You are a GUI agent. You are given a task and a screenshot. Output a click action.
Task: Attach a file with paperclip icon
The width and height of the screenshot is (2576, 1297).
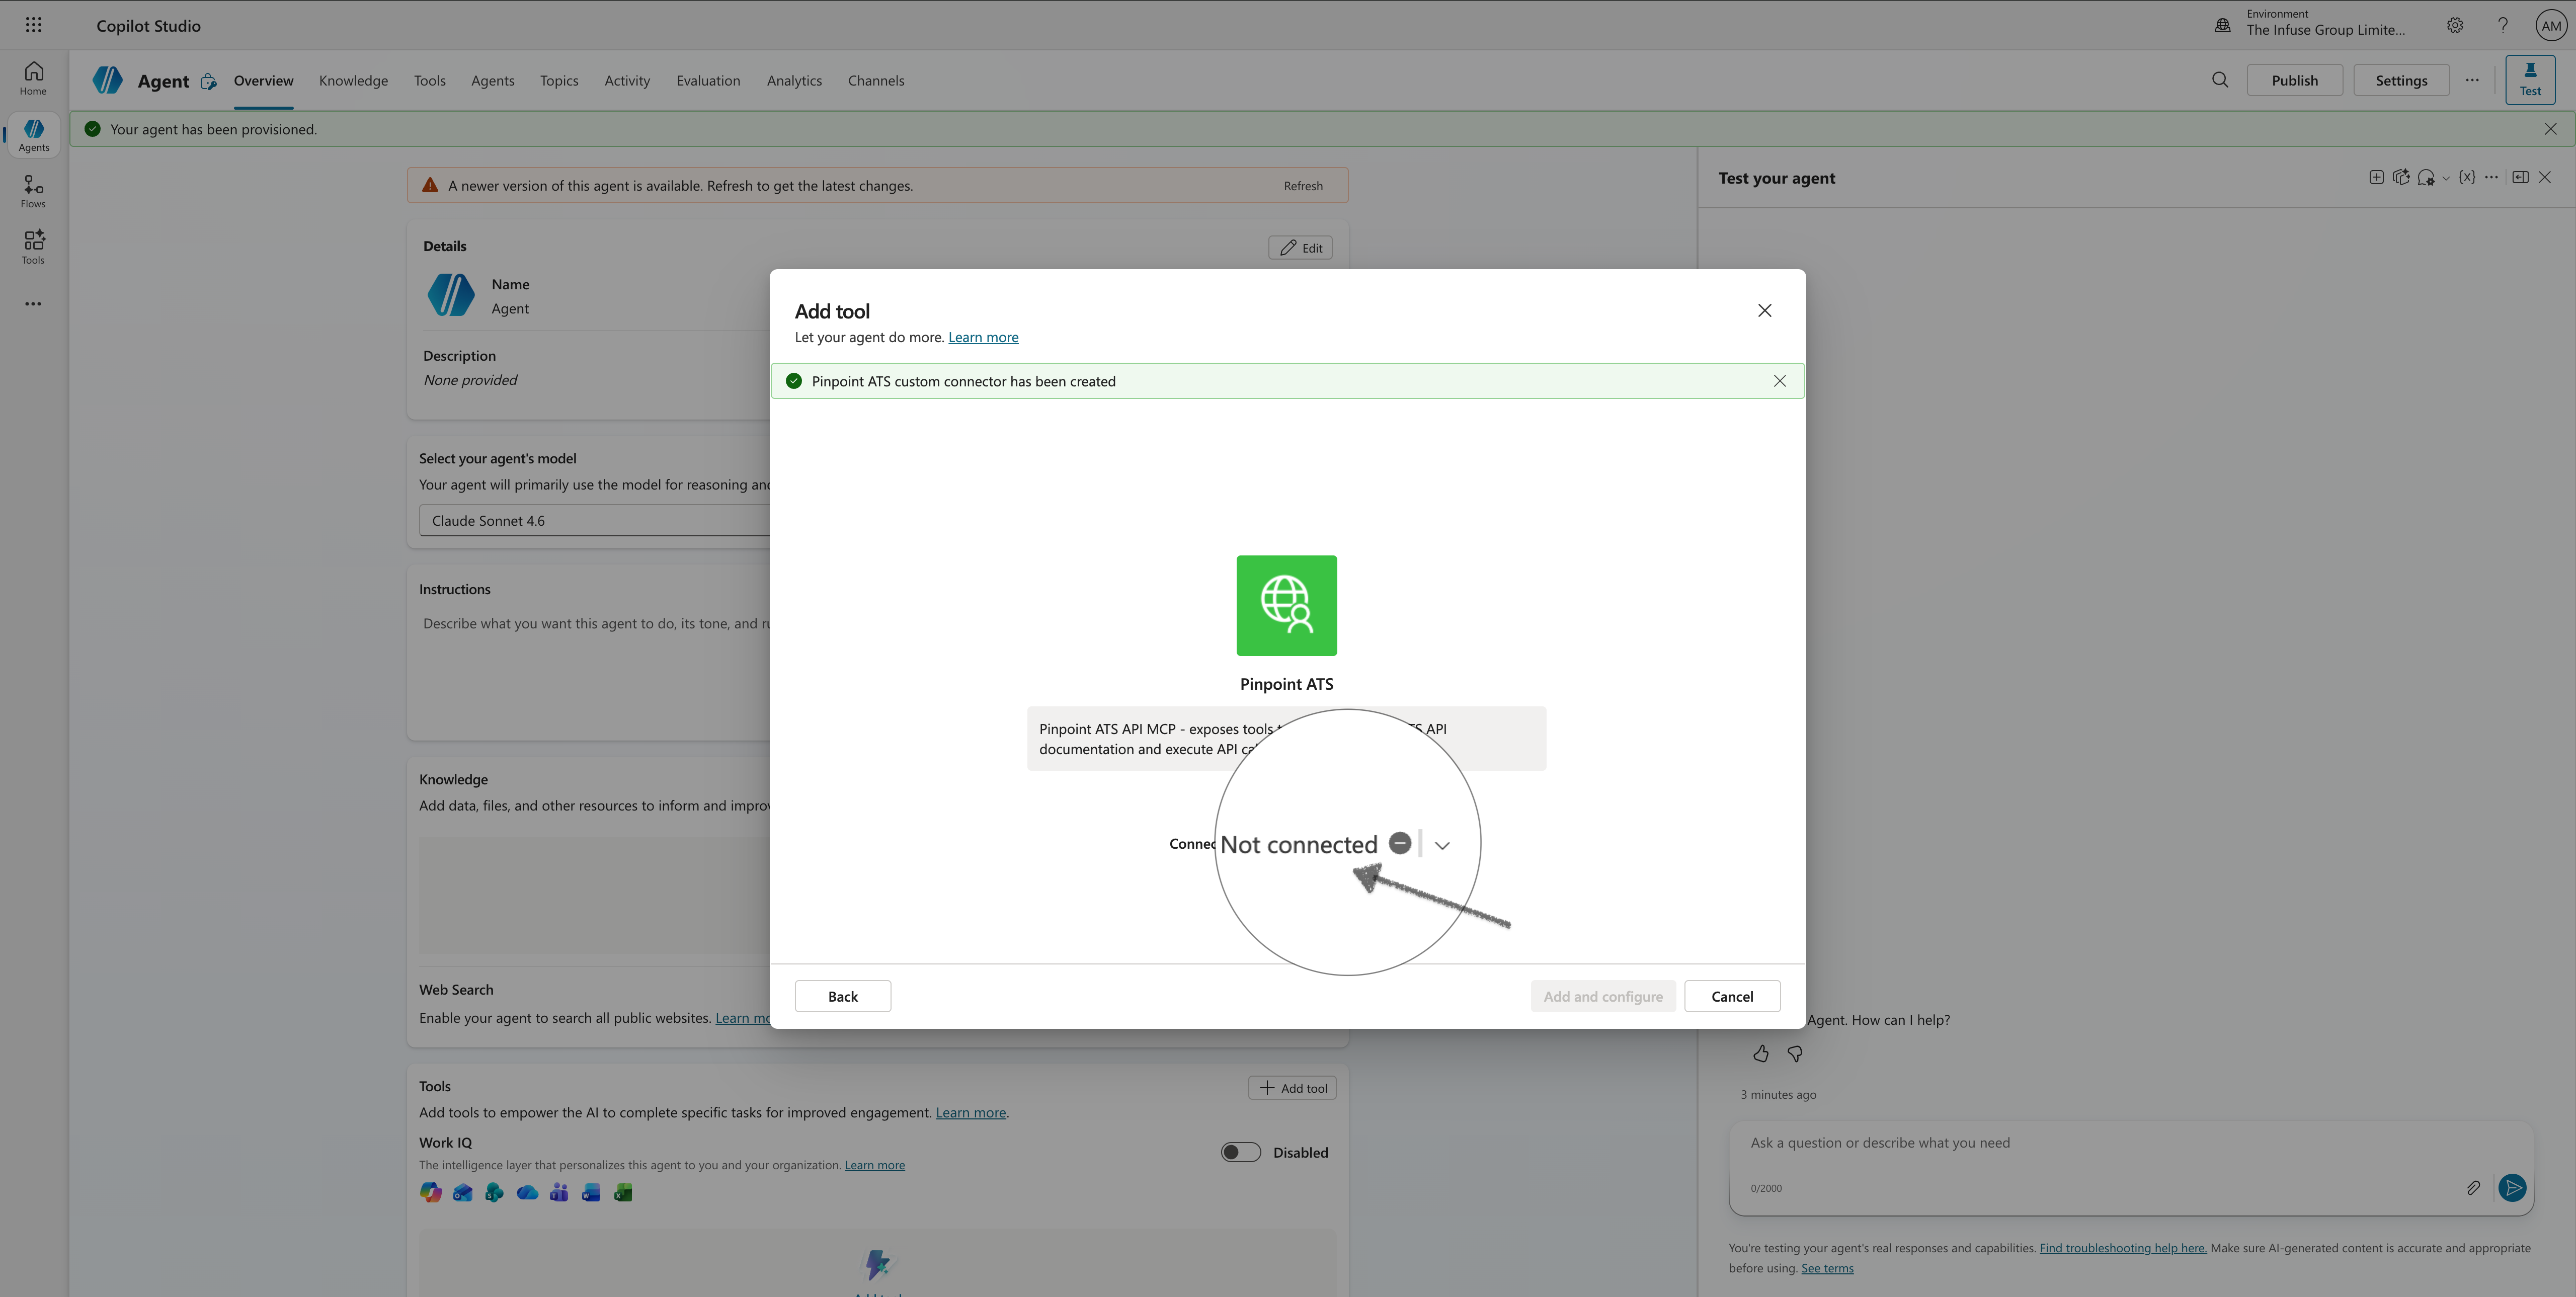pos(2472,1187)
